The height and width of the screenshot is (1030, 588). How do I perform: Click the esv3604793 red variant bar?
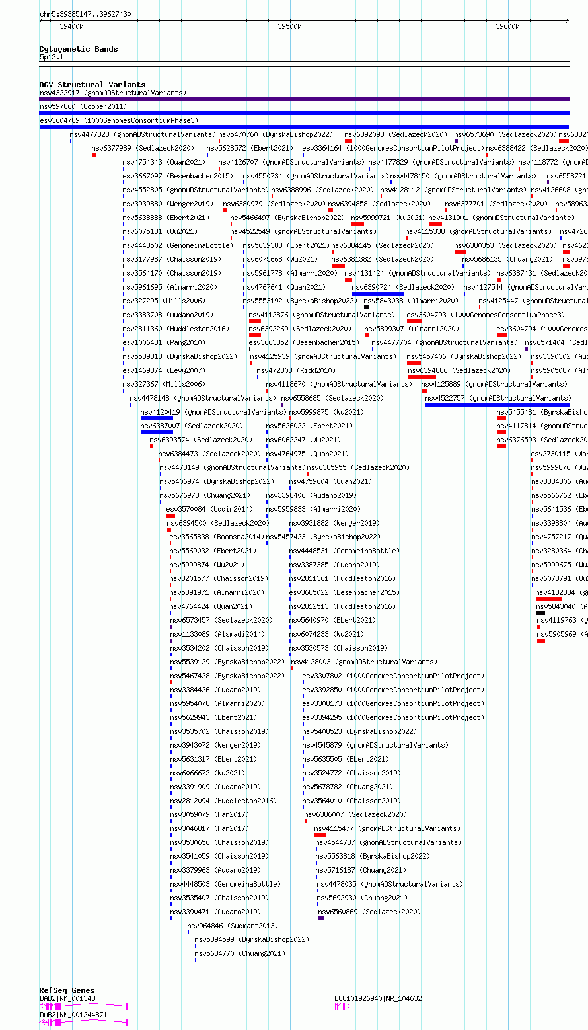coord(414,321)
